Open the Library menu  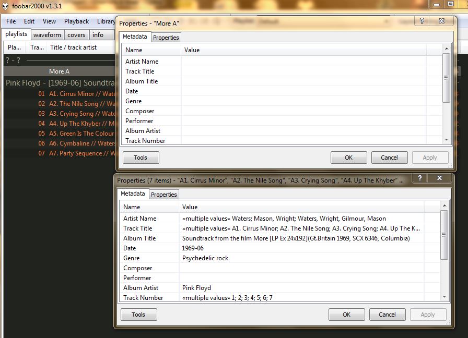click(x=106, y=21)
